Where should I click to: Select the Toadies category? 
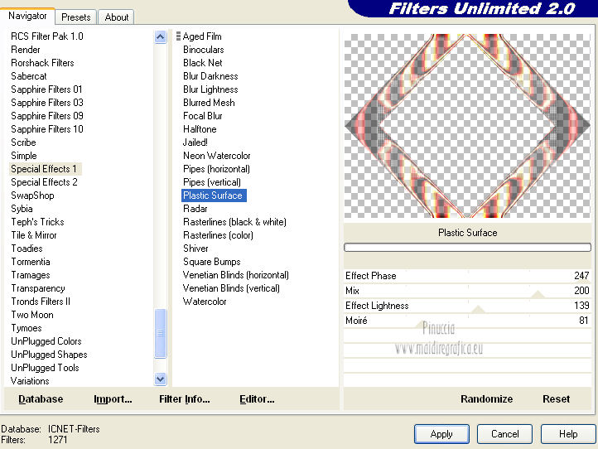tap(27, 249)
